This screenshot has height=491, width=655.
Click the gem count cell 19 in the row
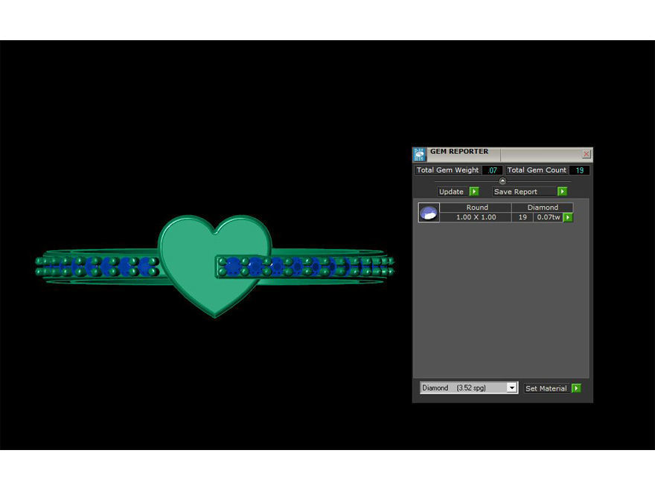pos(523,217)
